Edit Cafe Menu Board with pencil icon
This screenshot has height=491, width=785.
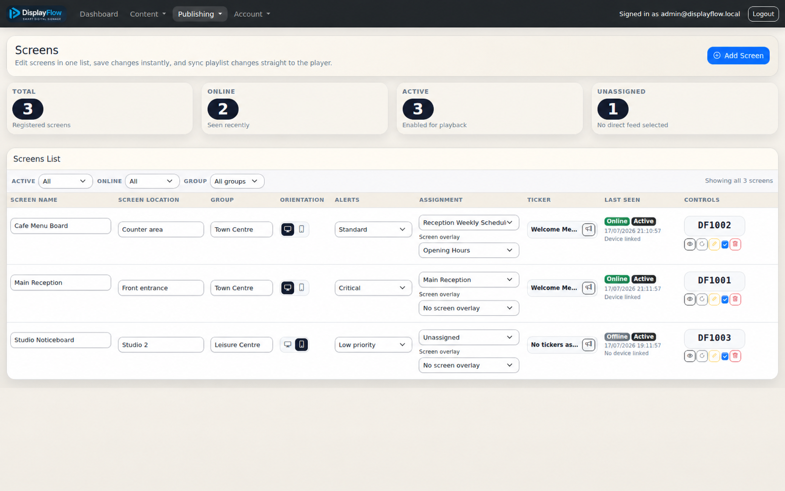click(x=714, y=244)
